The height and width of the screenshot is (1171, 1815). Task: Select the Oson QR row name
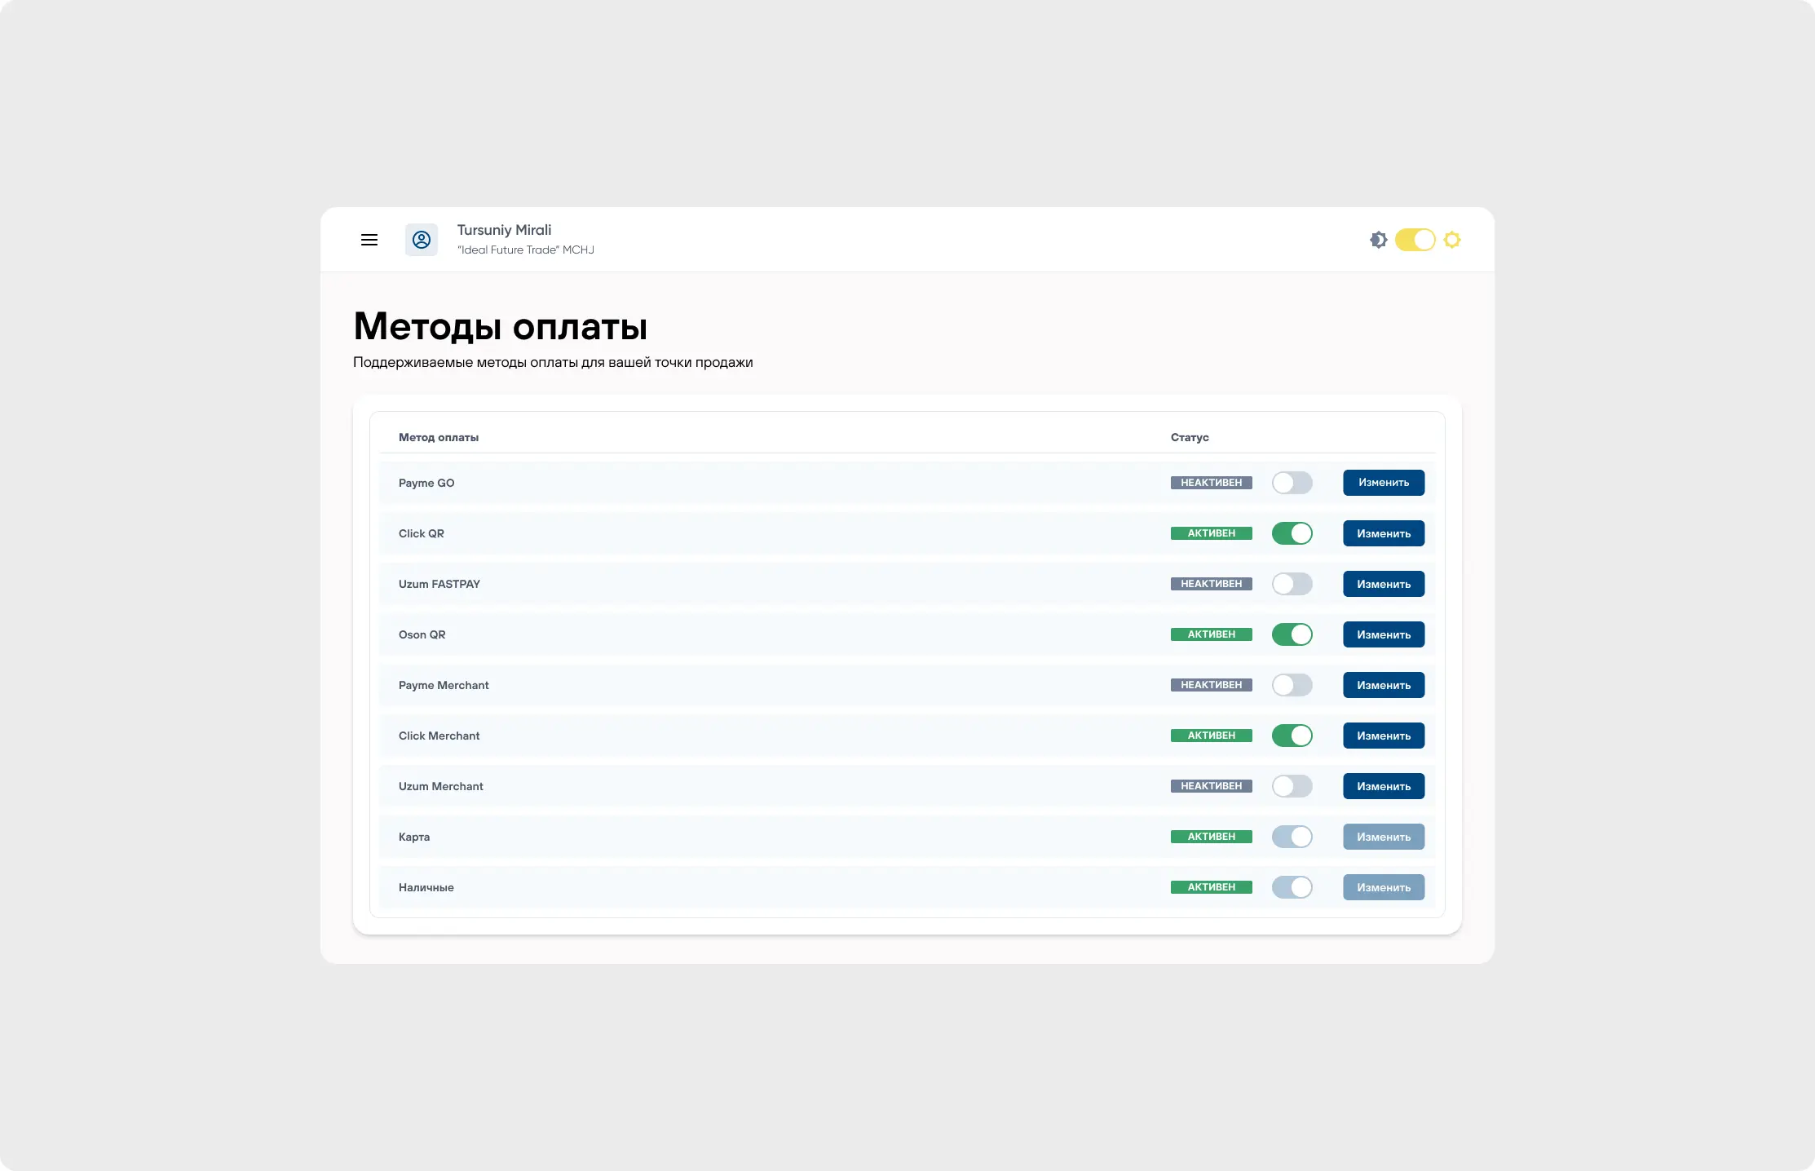(x=422, y=634)
